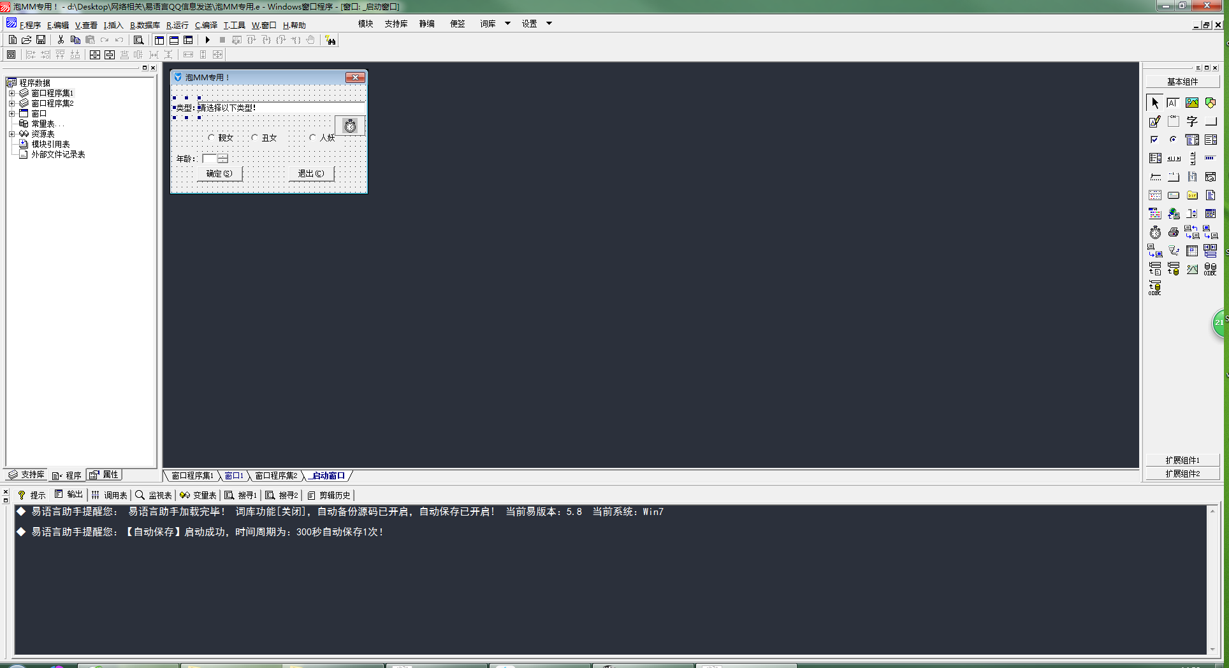Expand the 扩展组件2 component group
1229x668 pixels.
1182,474
